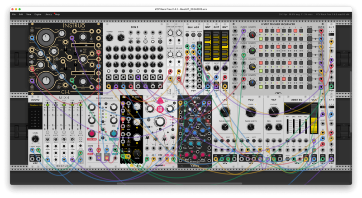Viewport: 362px width, 198px height.
Task: Click the VCO Freq knob
Action: click(250, 112)
